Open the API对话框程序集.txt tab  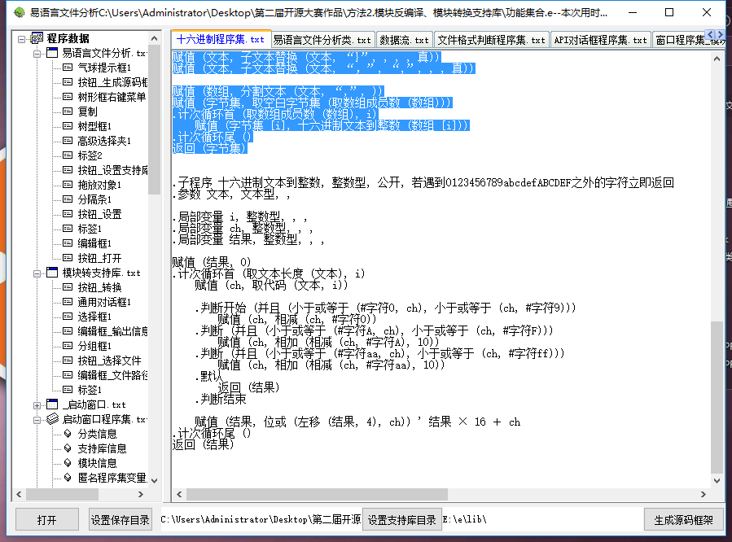601,37
